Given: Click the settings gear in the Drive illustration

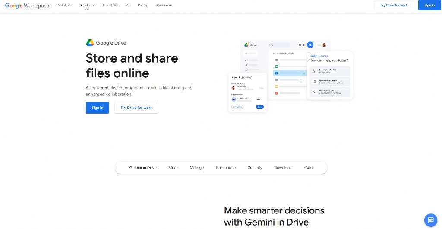Looking at the screenshot, I should point(300,45).
